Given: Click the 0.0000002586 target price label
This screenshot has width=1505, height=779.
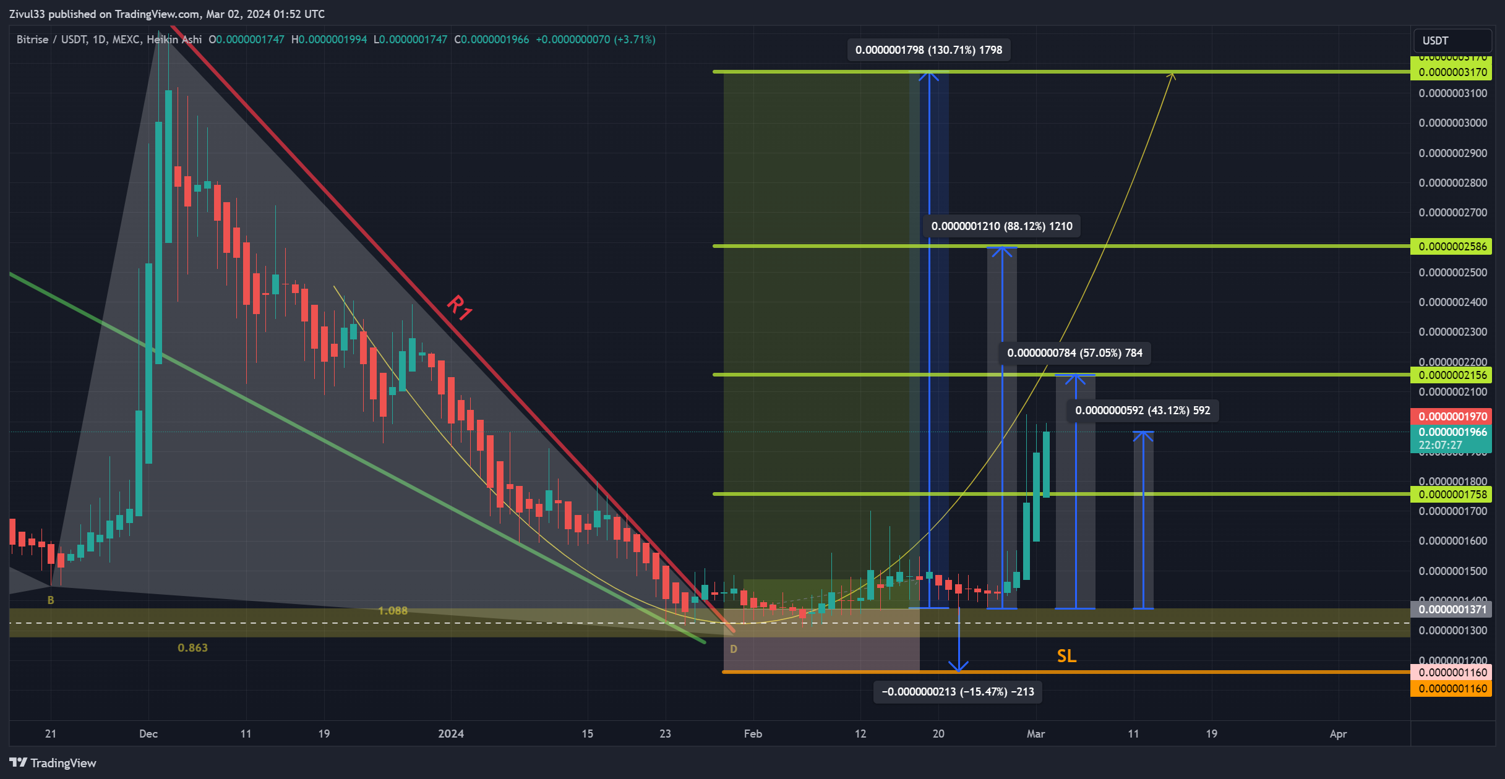Looking at the screenshot, I should 1451,247.
